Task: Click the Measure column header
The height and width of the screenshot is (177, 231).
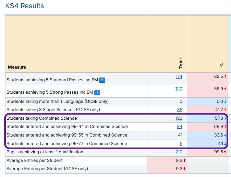Action: tap(17, 67)
